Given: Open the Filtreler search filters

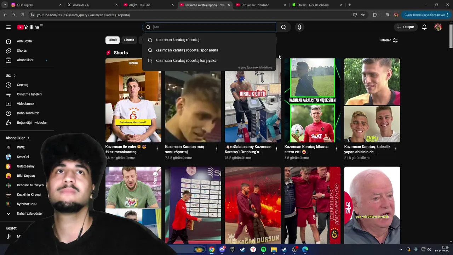Looking at the screenshot, I should tap(389, 40).
